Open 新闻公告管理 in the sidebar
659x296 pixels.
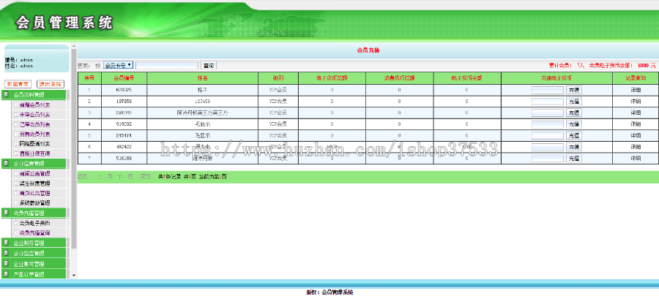(35, 173)
